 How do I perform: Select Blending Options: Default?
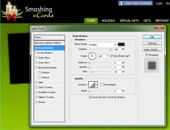tap(49, 43)
